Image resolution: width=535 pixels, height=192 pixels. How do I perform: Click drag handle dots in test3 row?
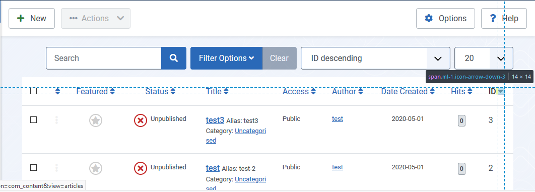coord(56,120)
